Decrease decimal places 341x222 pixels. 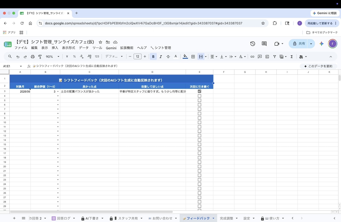pos(82,56)
